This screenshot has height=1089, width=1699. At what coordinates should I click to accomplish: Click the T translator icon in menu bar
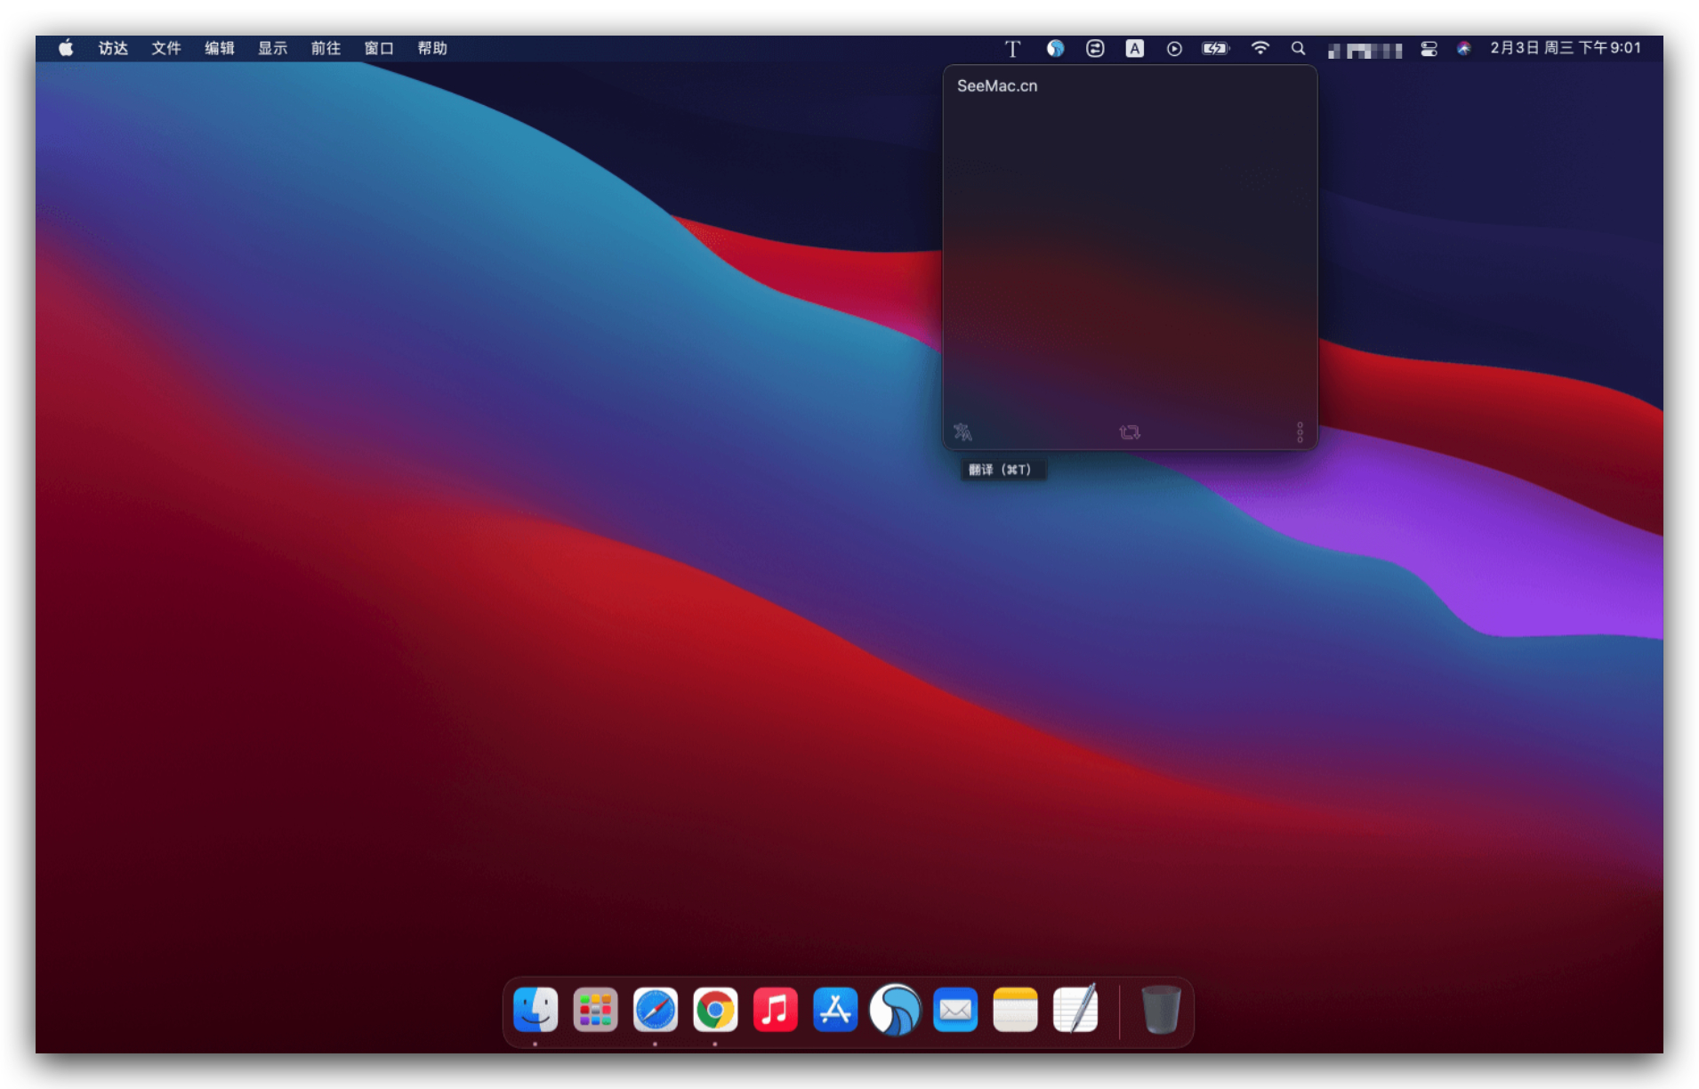(1012, 49)
